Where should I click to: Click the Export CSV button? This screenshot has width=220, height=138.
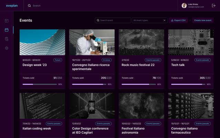coord(178,20)
